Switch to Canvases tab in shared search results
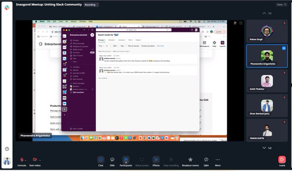Viewport: 292px width, 171px height. (x=122, y=40)
